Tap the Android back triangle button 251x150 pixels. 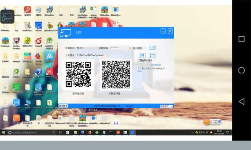242,102
